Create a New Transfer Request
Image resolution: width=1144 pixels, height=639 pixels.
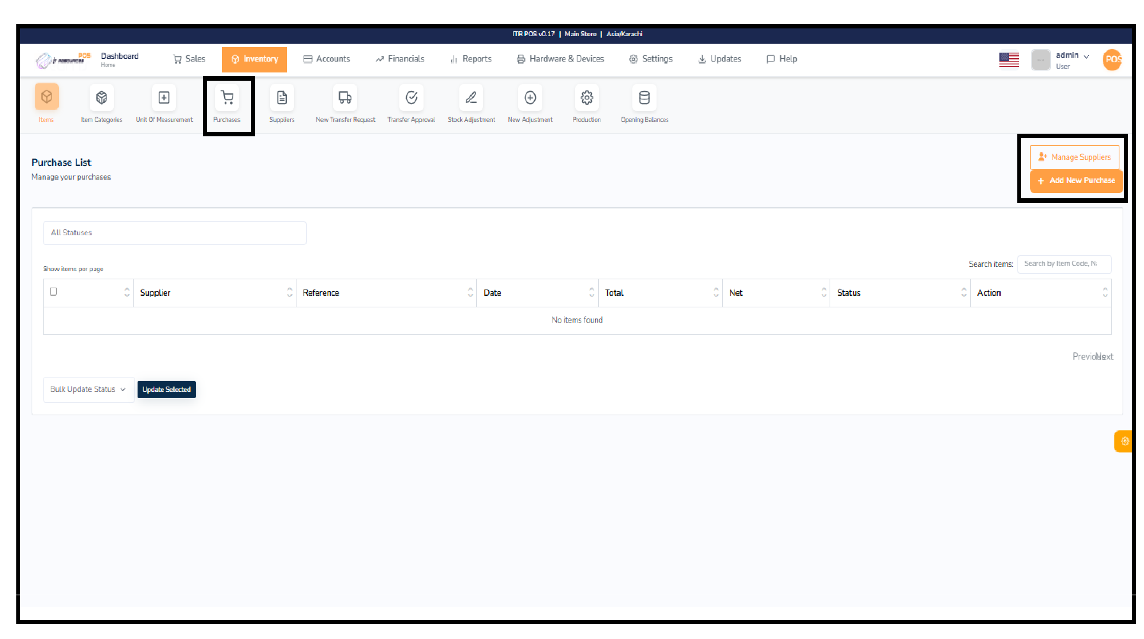click(x=344, y=103)
